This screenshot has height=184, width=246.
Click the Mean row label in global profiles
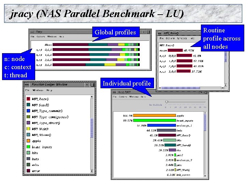[x=48, y=45]
